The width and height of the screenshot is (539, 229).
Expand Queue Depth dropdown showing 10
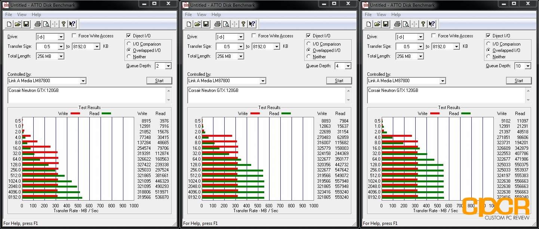tap(528, 66)
